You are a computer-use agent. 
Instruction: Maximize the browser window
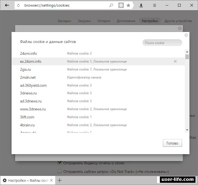(179, 5)
